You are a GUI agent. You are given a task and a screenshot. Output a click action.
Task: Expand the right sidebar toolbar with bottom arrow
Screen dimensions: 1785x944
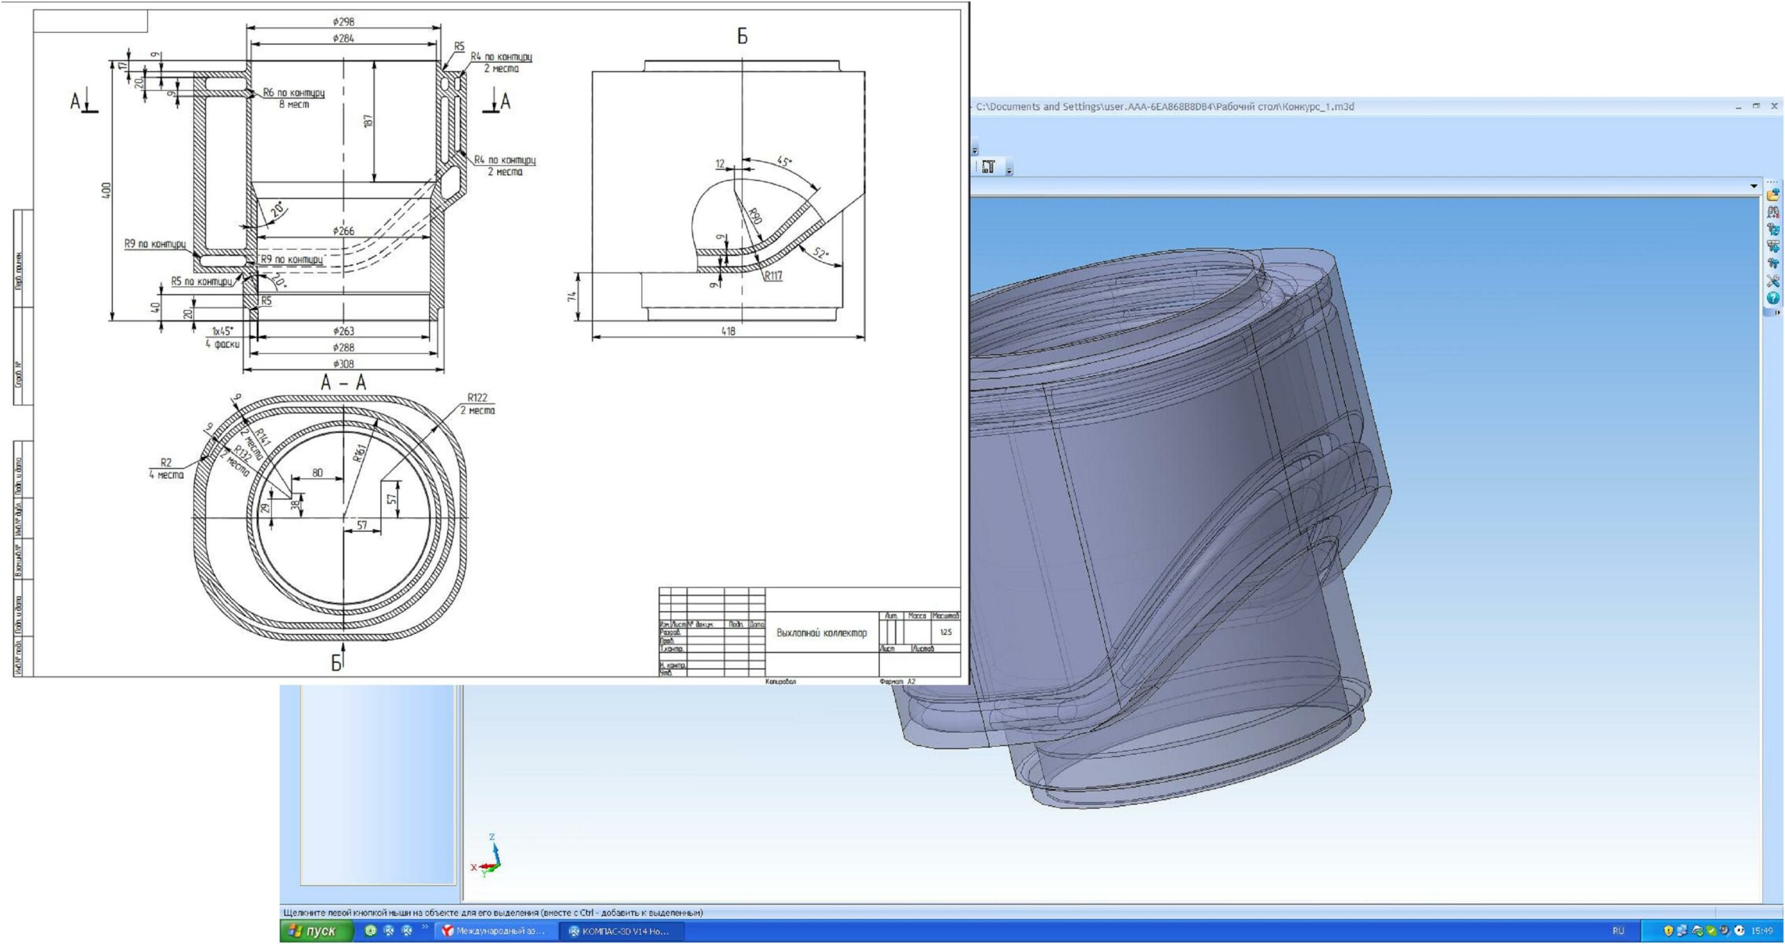1777,312
